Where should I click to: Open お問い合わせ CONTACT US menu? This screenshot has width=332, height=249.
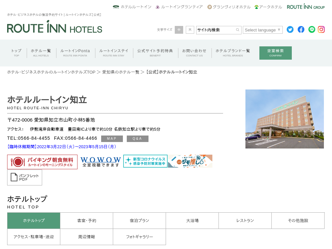(195, 53)
